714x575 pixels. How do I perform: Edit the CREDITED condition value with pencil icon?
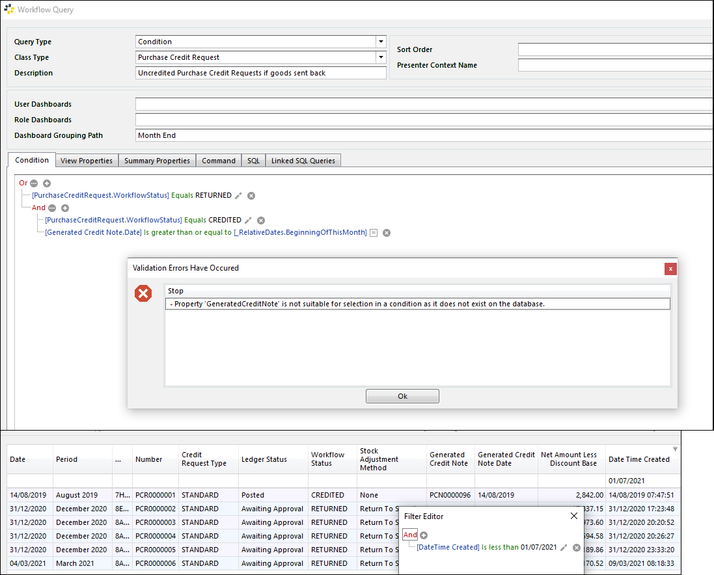click(248, 220)
